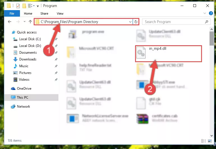Viewport: 216px width, 149px height.
Task: Click the in_mp4.dll gear file icon
Action: 141,53
